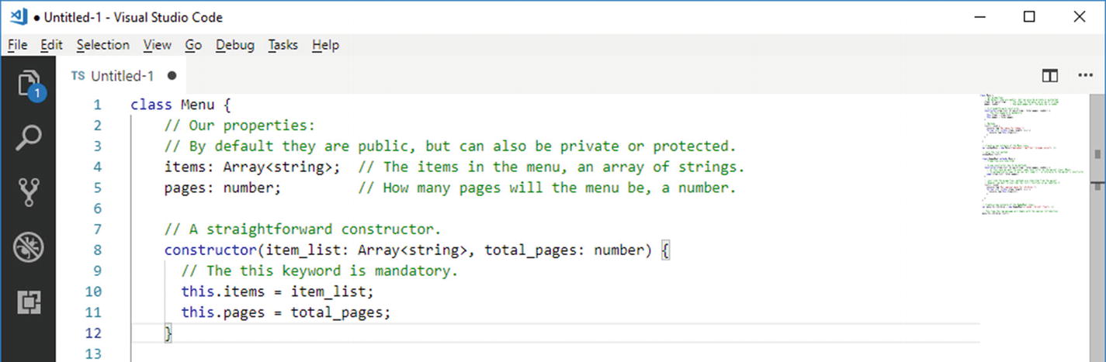
Task: Click the Split Editor icon
Action: [x=1050, y=76]
